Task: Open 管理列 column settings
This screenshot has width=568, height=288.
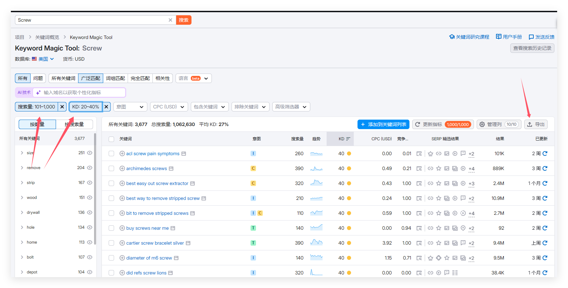Action: coord(499,124)
